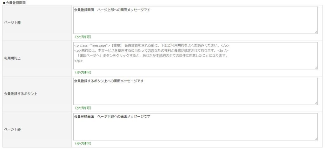This screenshot has height=149, width=325.
Task: Click (タグ許可) note under ページ下部 field
Action: click(83, 143)
